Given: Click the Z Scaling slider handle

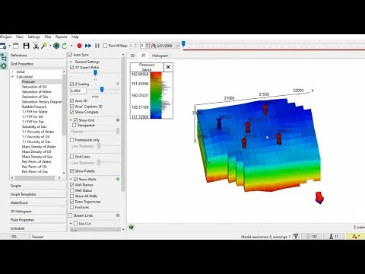Looking at the screenshot, I should tap(102, 89).
